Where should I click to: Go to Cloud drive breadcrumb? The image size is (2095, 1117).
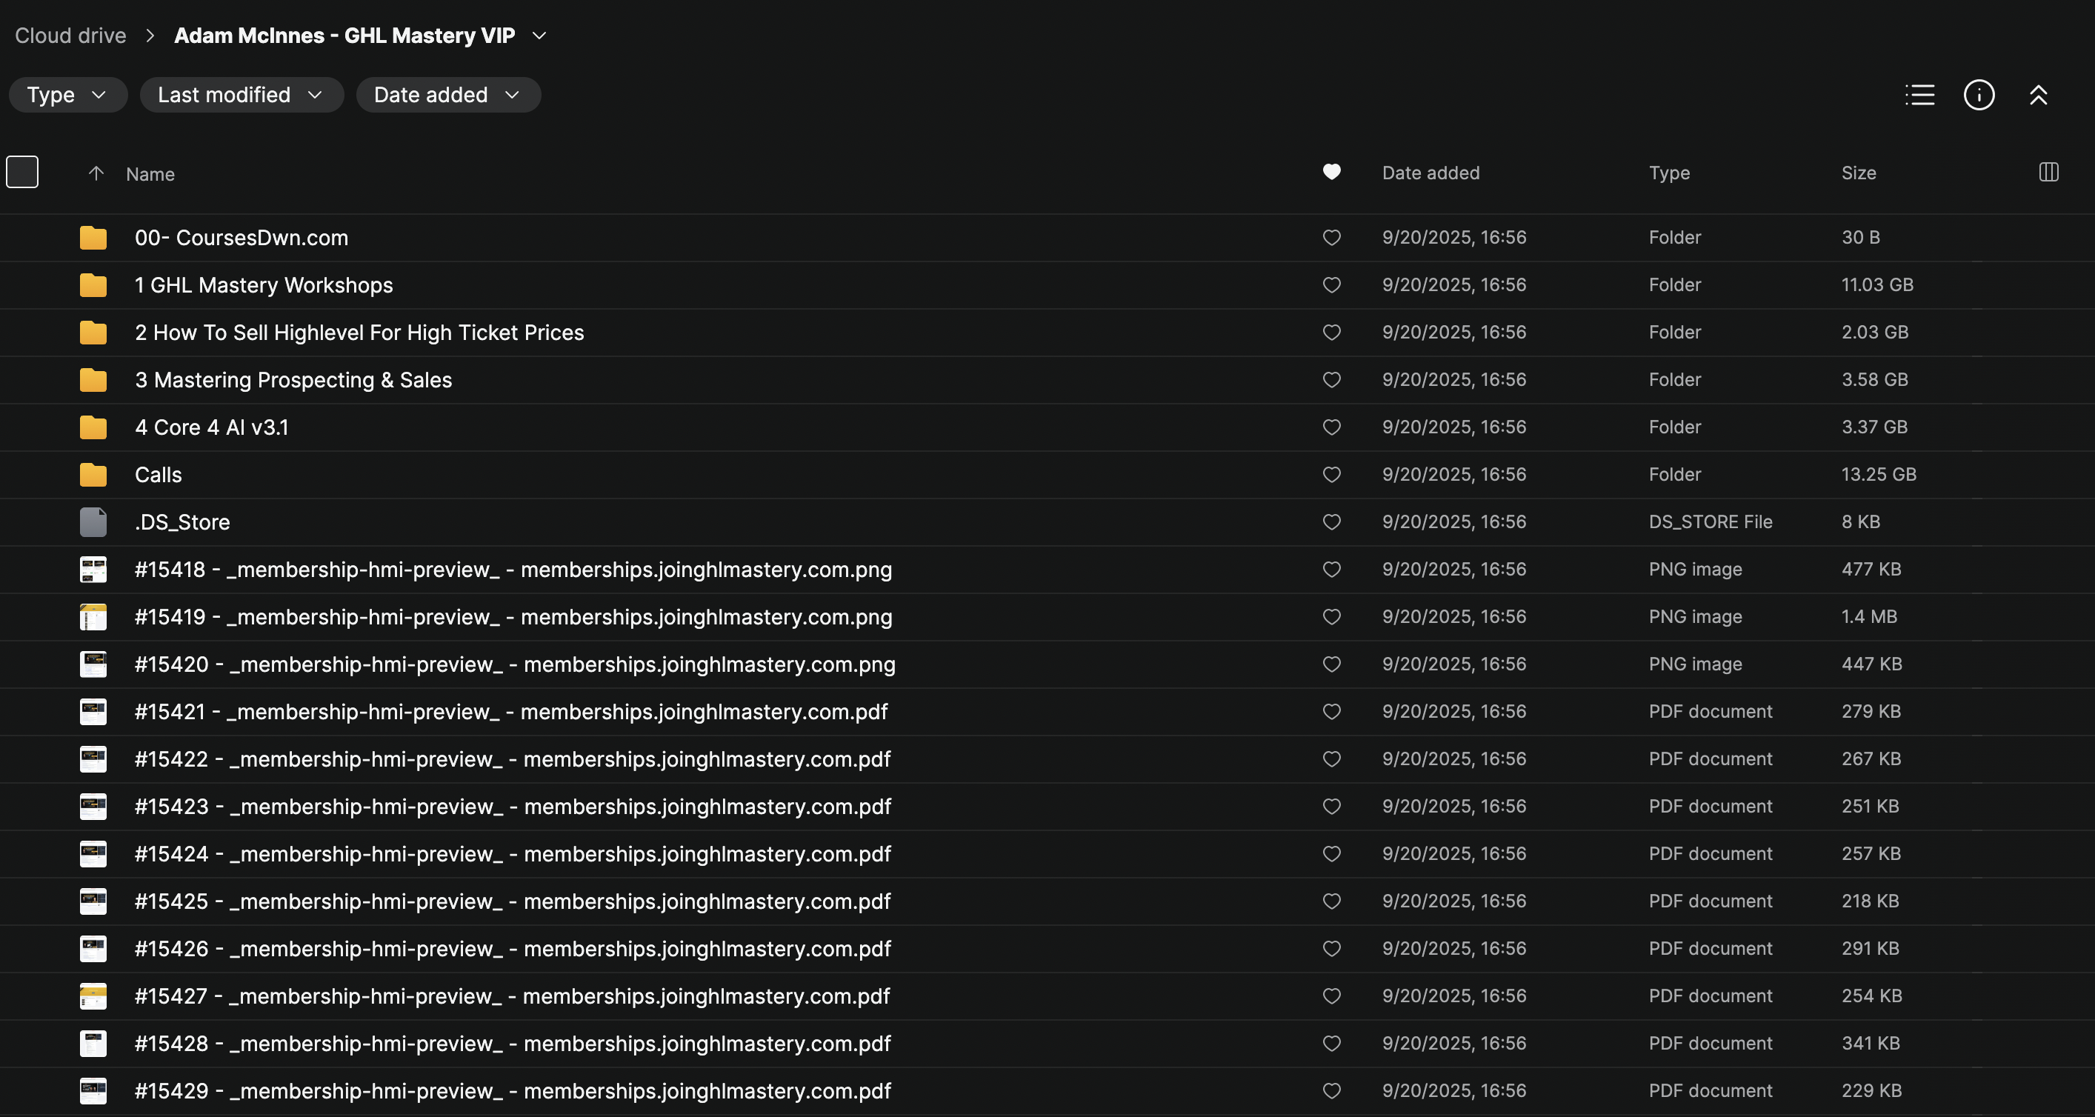tap(71, 36)
